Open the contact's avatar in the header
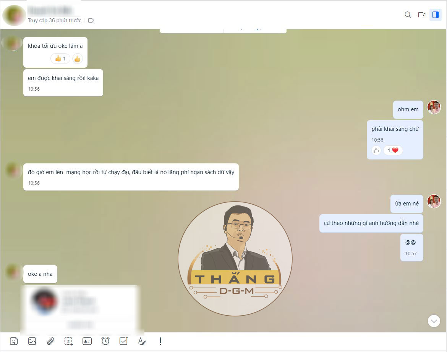This screenshot has height=352, width=447. pos(14,15)
